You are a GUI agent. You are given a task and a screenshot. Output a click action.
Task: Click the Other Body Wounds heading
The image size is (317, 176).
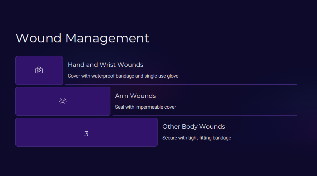(194, 127)
